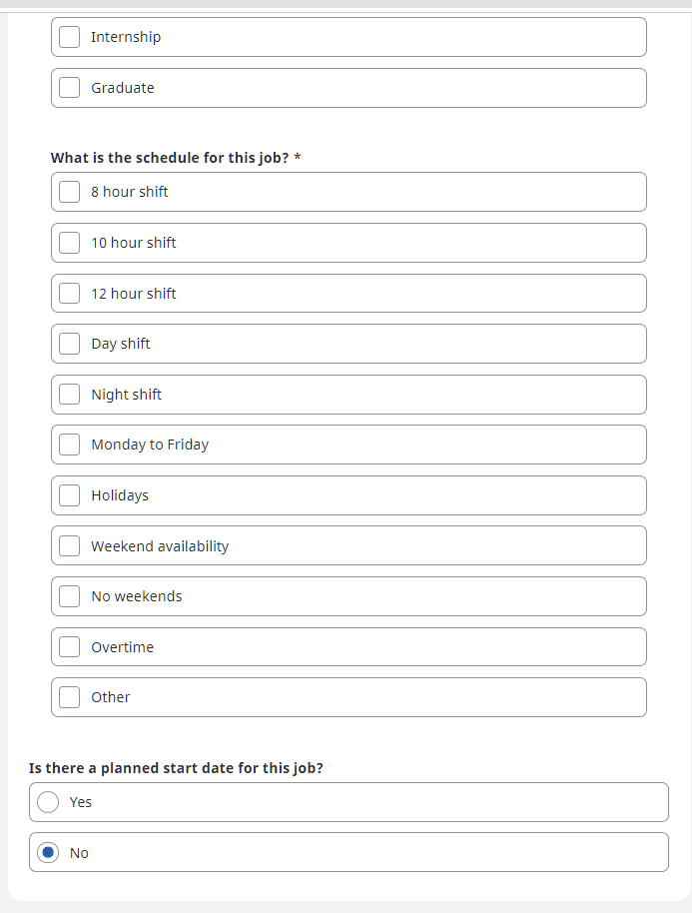Click the Internship label text
This screenshot has height=913, width=692.
coord(126,37)
